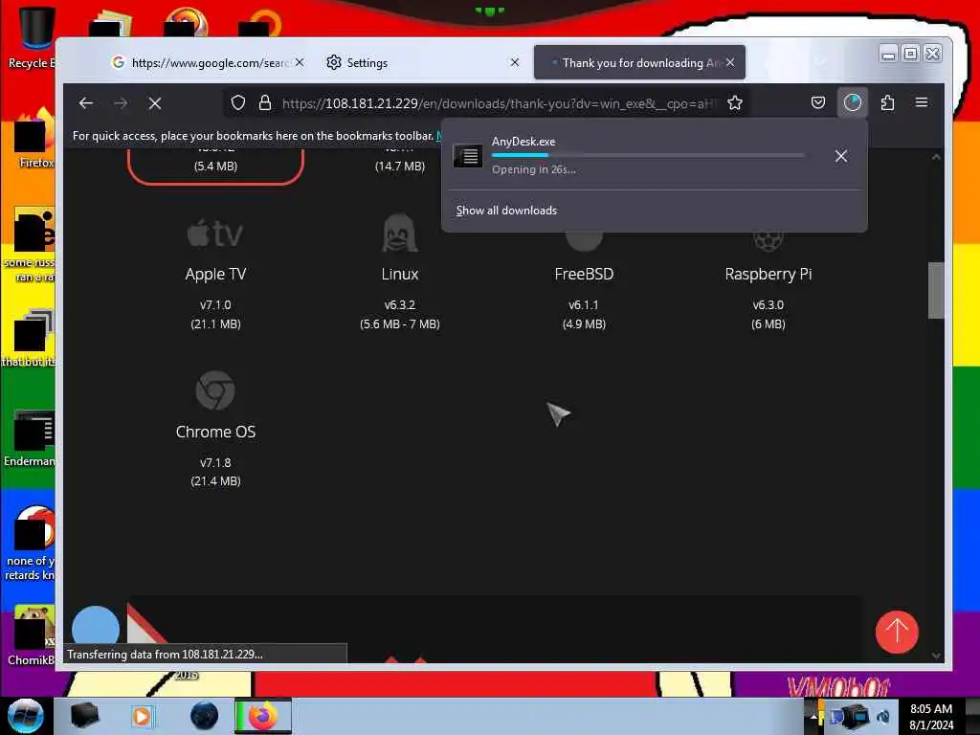Go back to the previous page
Image resolution: width=980 pixels, height=735 pixels.
pyautogui.click(x=85, y=103)
